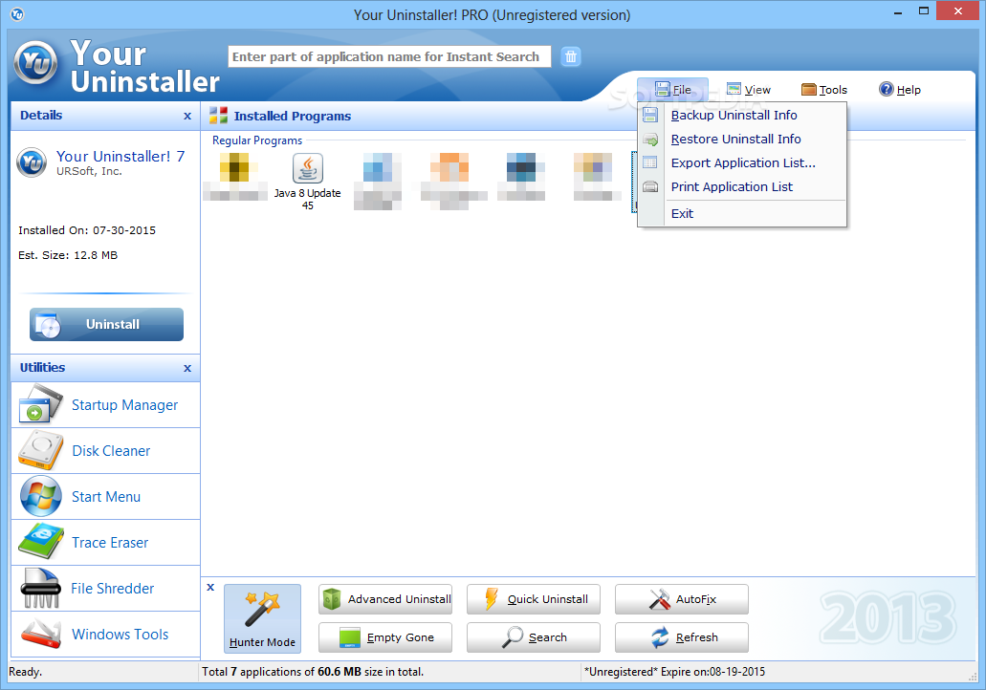Click the Restore Uninstall Info icon
The image size is (986, 690).
(x=650, y=139)
